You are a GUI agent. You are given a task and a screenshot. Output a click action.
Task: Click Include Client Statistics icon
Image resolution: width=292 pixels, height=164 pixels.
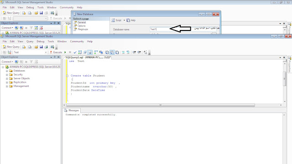click(101, 52)
